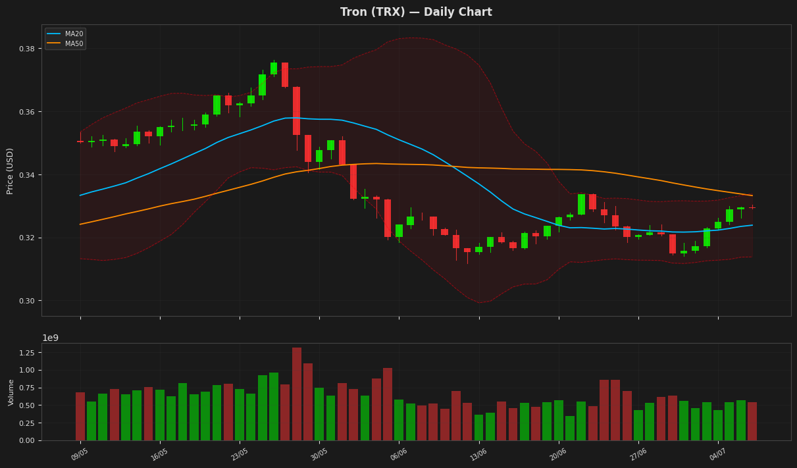Click the 0.50 volume tick label
797x468 pixels.
(28, 405)
